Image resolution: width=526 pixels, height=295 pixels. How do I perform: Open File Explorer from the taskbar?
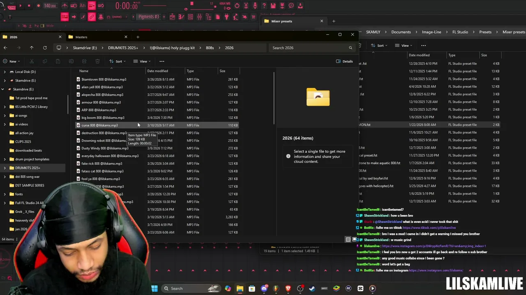[240, 288]
